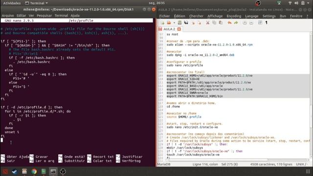
Task: Select the AULA 2 document tab
Action: tap(169, 29)
